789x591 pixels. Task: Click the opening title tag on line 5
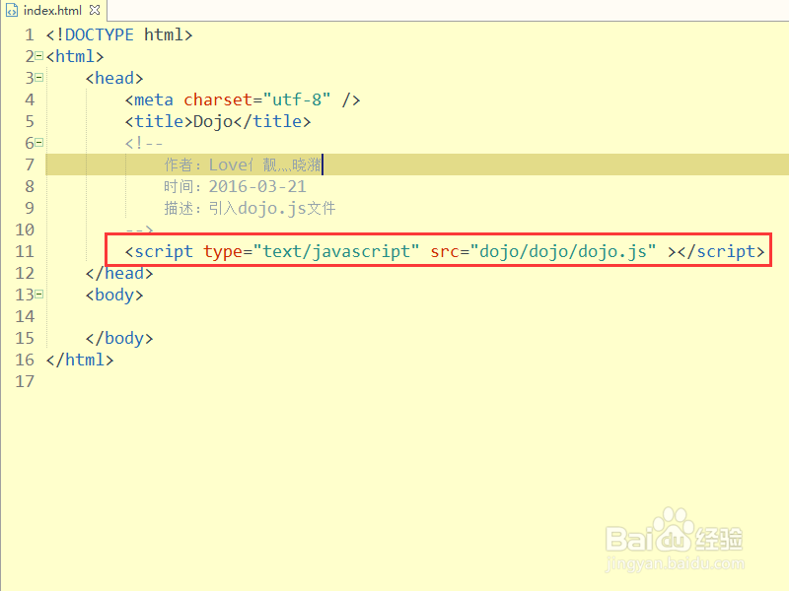[159, 121]
